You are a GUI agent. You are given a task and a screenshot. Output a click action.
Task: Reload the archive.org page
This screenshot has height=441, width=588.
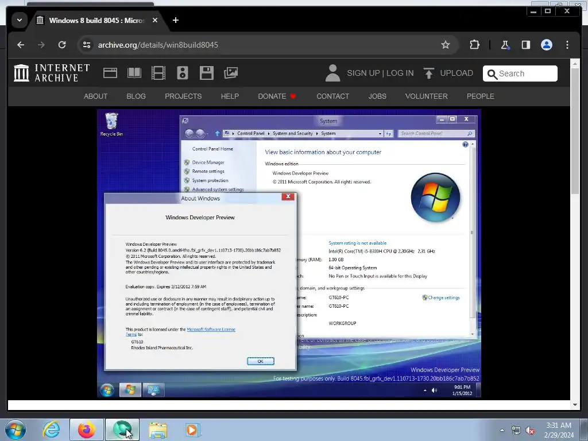coord(62,45)
